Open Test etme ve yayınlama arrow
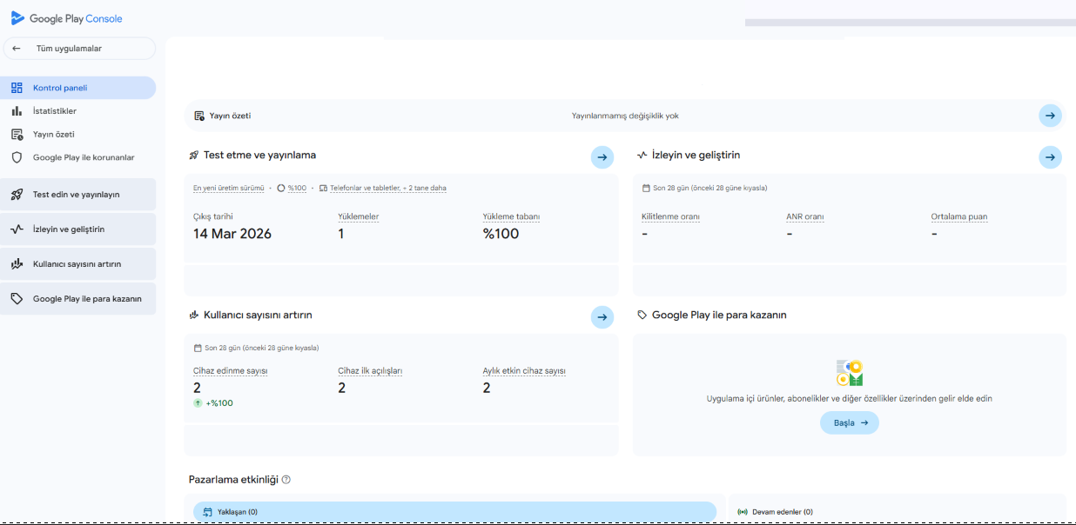Screen dimensions: 1076x525 click(x=602, y=157)
